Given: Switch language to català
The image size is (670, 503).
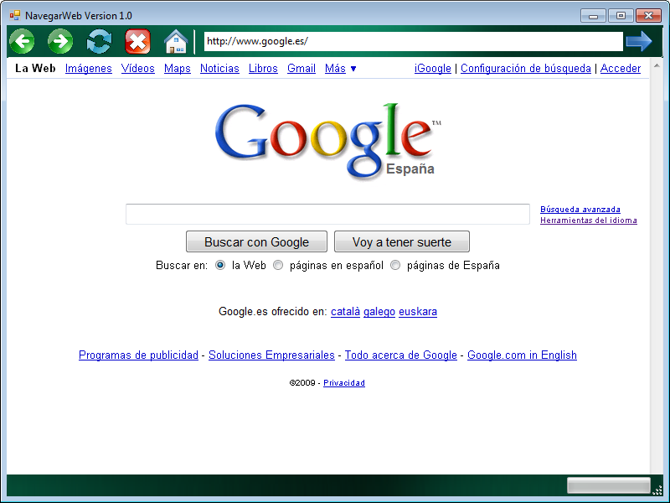Looking at the screenshot, I should [x=345, y=311].
